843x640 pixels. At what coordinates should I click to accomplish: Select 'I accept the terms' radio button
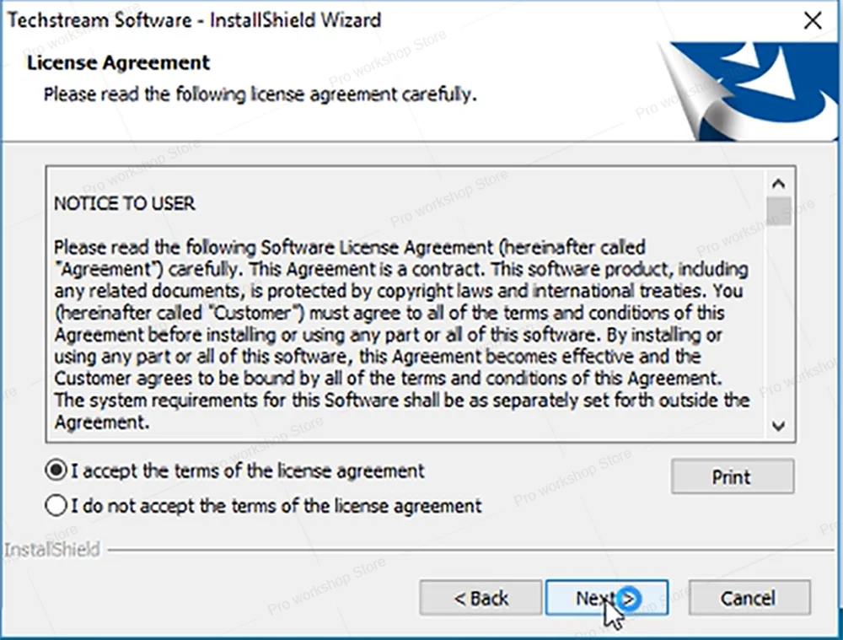pos(56,471)
